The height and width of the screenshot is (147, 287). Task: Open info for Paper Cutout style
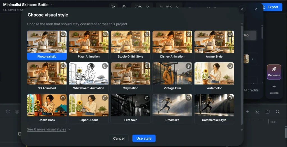click(x=105, y=98)
